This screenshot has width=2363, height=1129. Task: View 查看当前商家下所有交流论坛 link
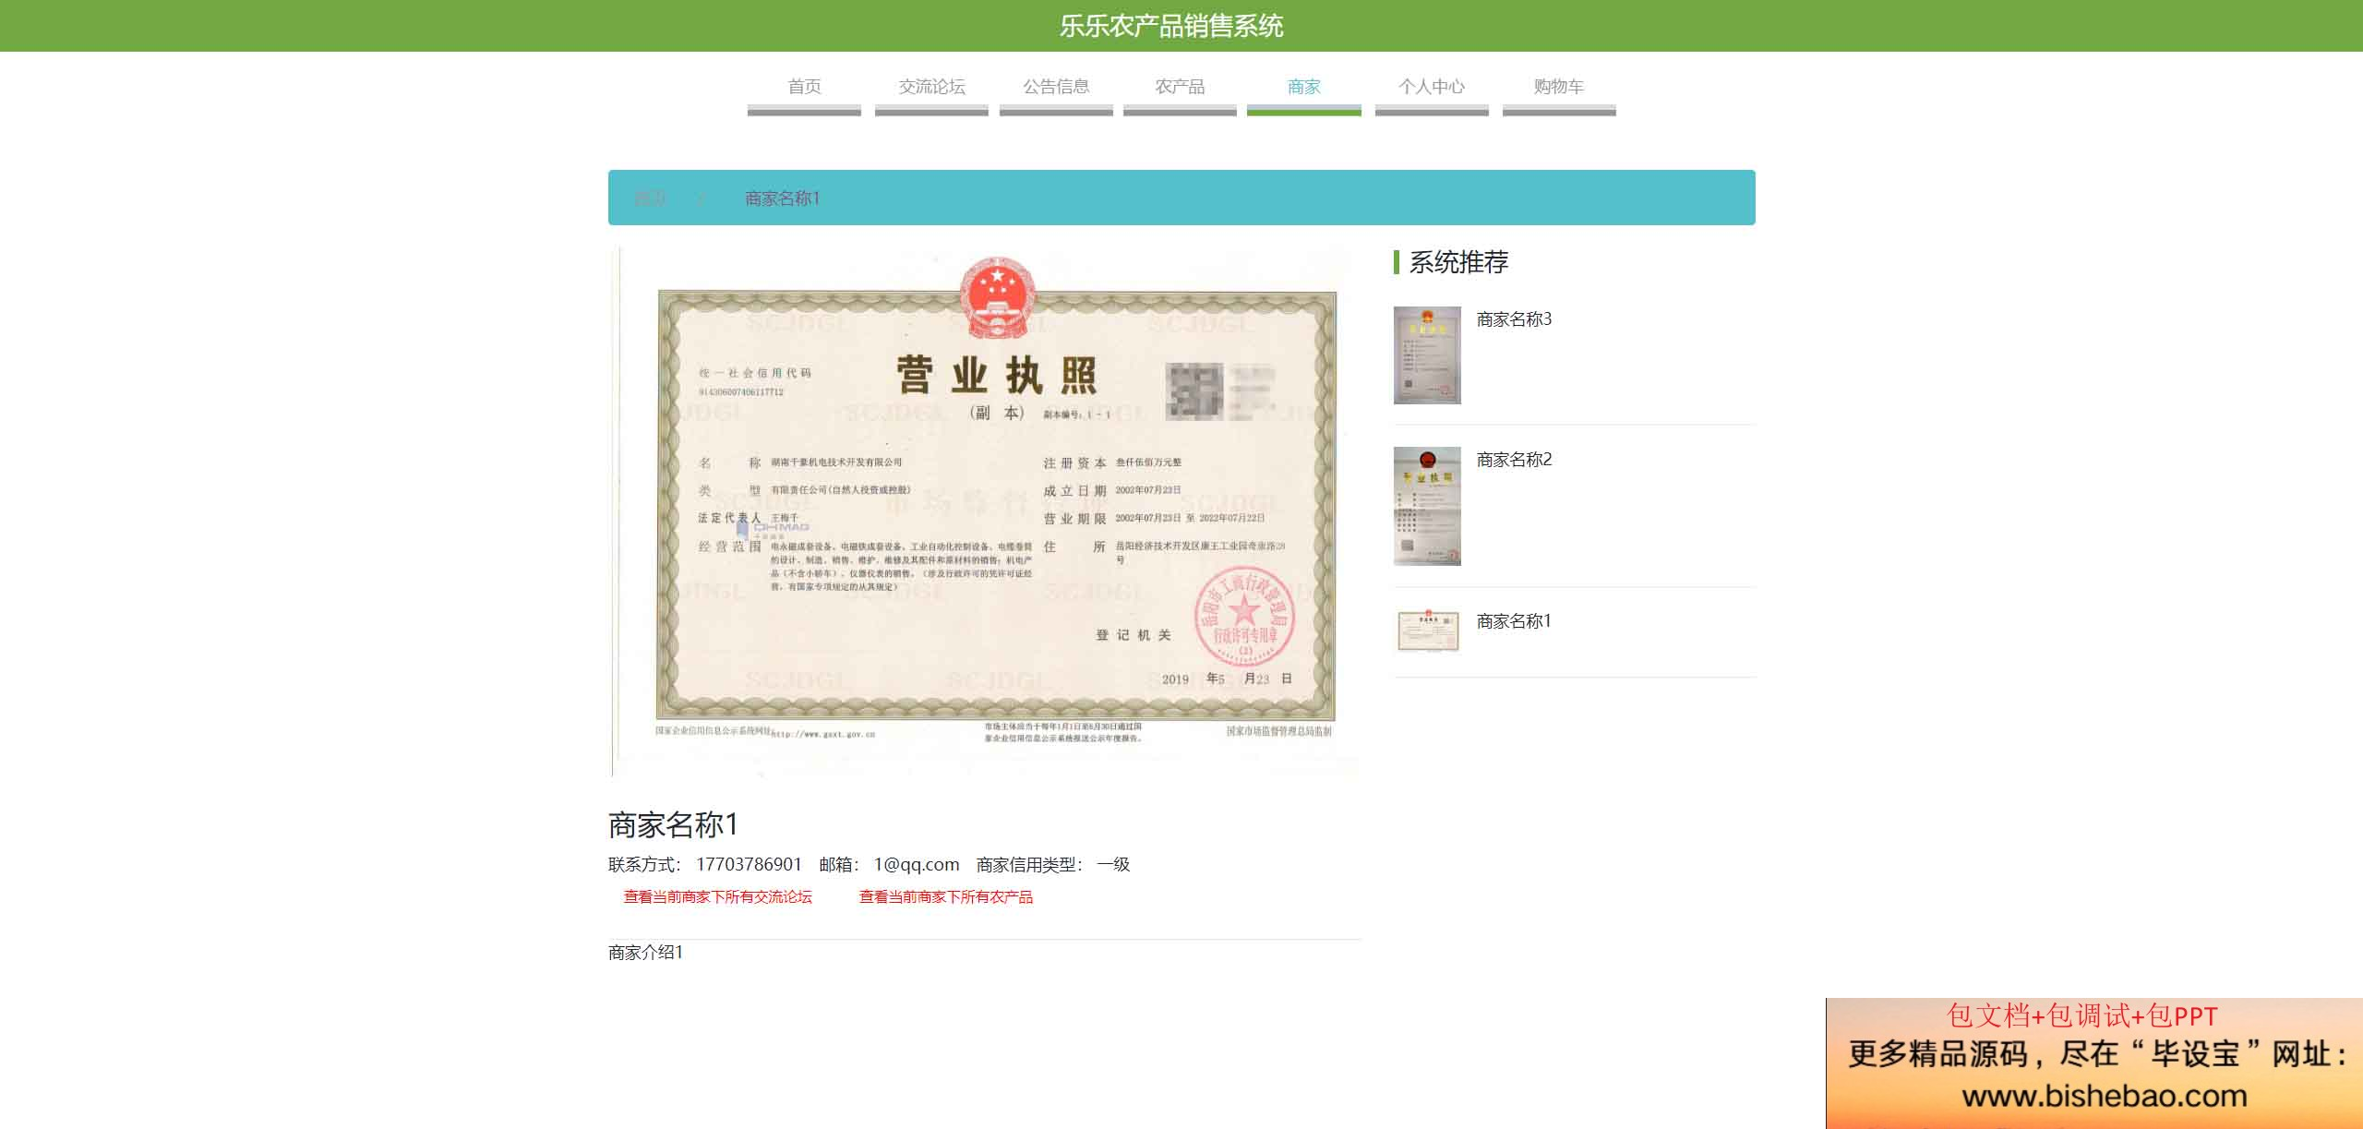click(718, 897)
